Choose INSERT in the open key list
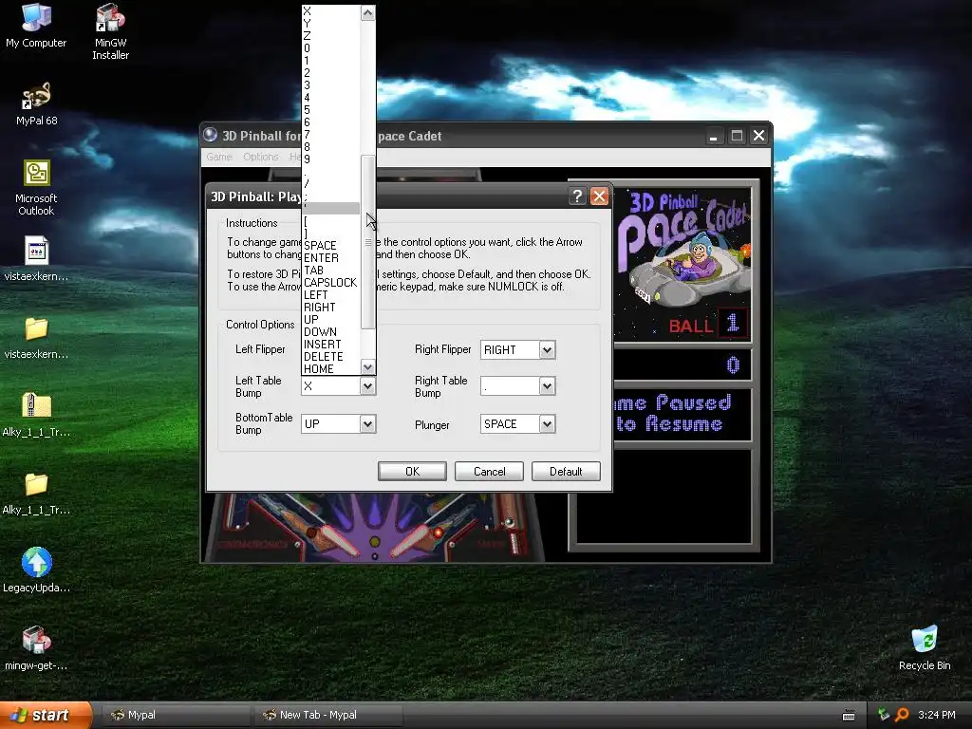 [331, 345]
